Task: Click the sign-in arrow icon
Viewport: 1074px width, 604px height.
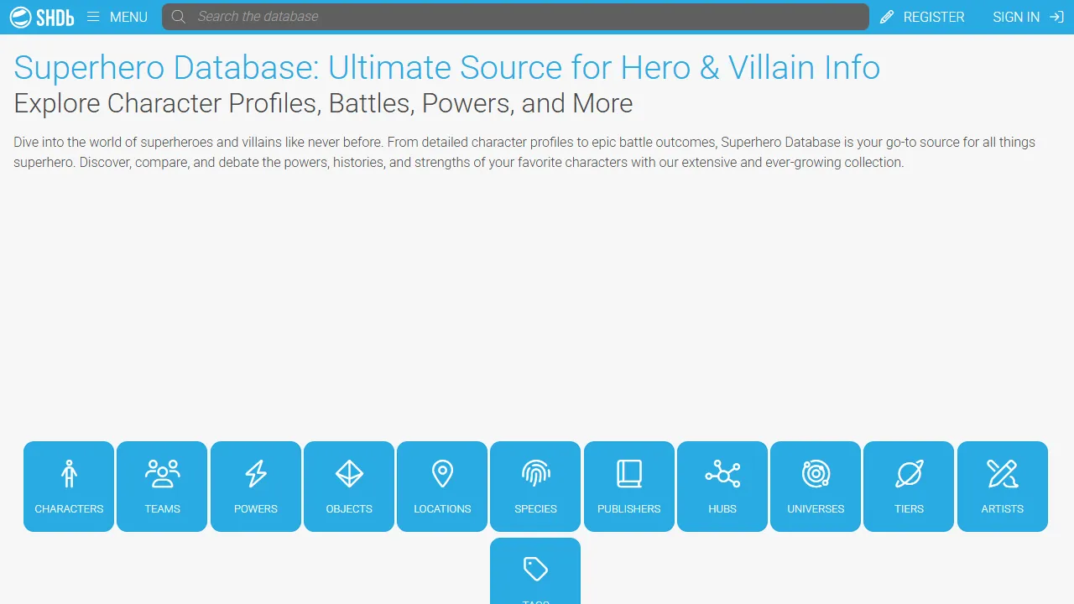Action: click(x=1056, y=17)
